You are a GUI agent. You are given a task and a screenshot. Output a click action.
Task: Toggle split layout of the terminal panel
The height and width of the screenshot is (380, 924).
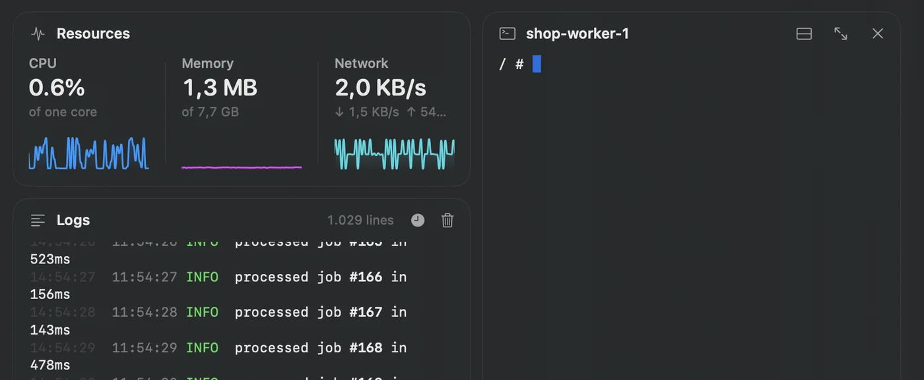coord(804,34)
